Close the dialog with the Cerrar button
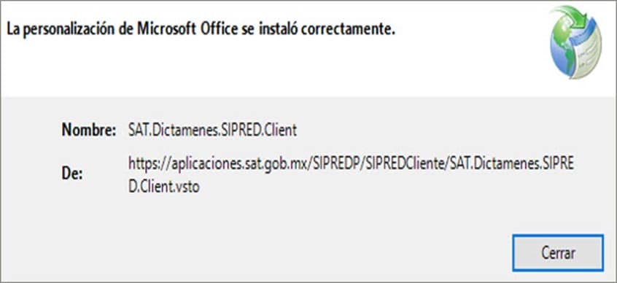Viewport: 617px width, 283px height. (558, 253)
